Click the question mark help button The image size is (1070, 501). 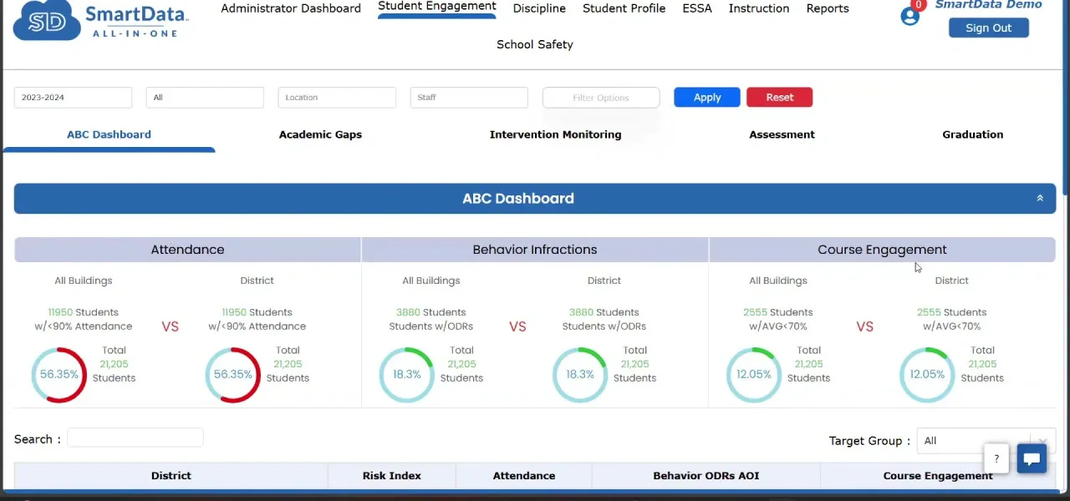pyautogui.click(x=996, y=458)
